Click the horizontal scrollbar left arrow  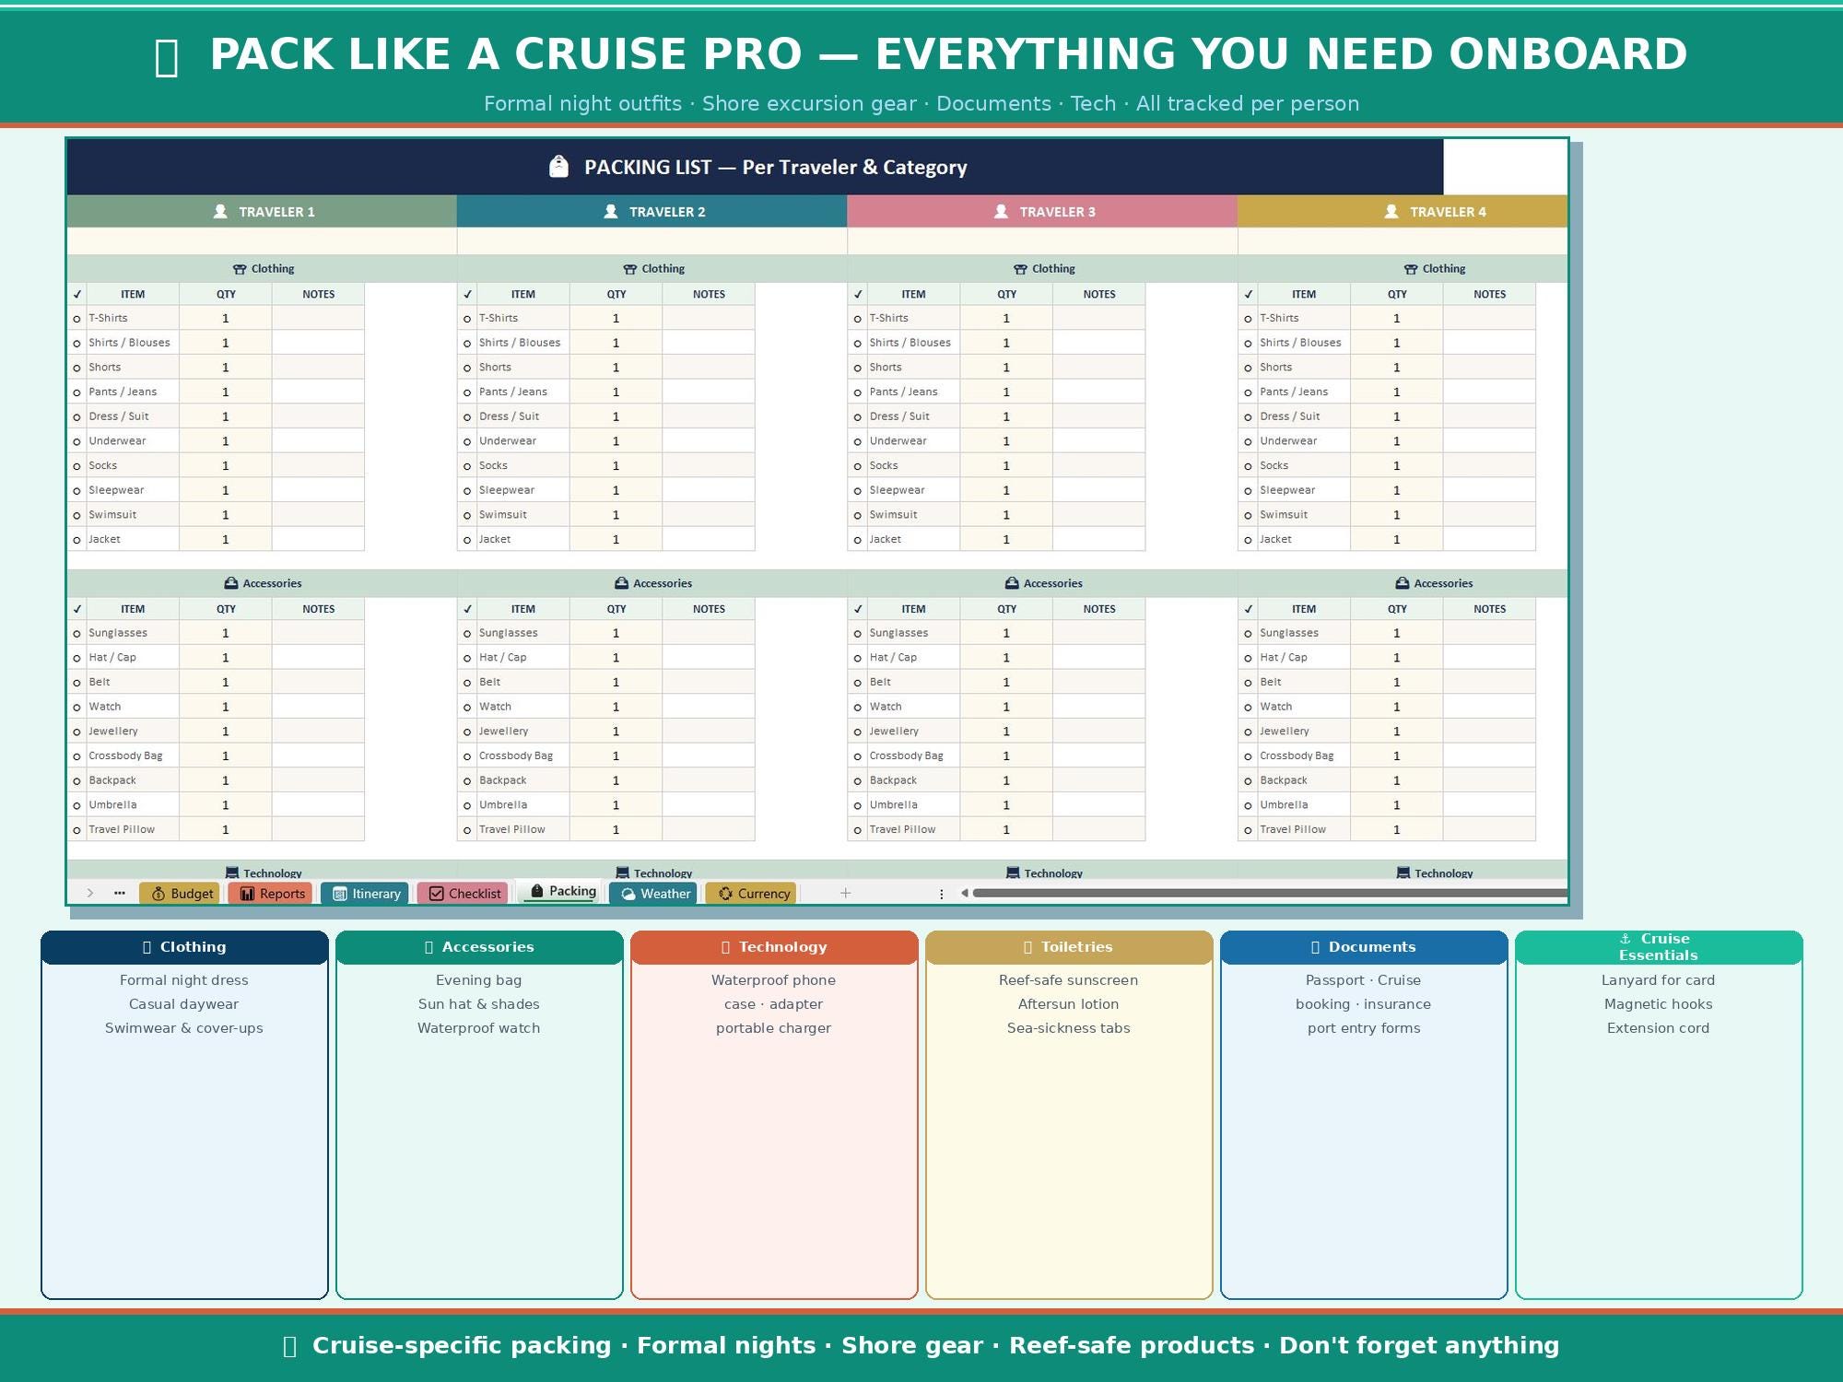[964, 893]
